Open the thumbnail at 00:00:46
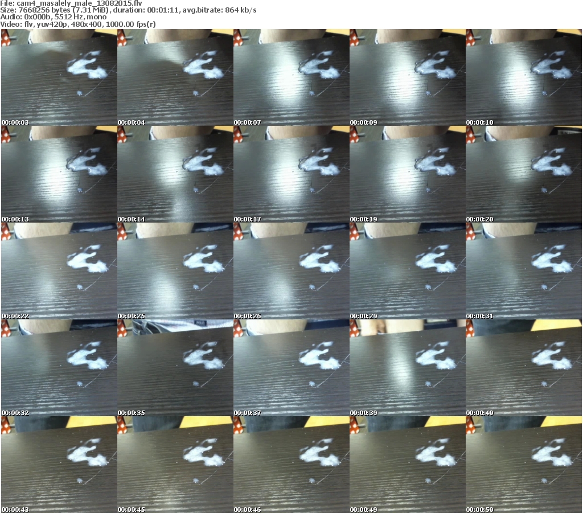583x513 pixels. click(x=291, y=464)
